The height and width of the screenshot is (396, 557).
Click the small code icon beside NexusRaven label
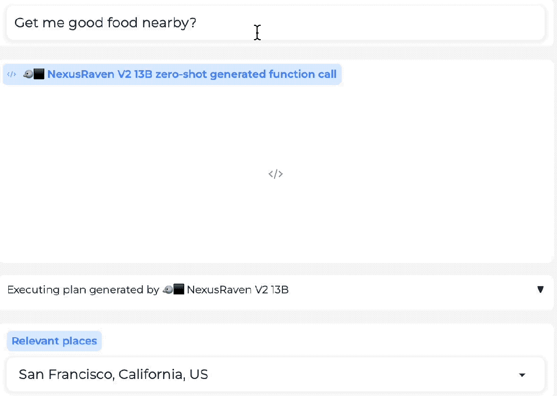tap(11, 74)
